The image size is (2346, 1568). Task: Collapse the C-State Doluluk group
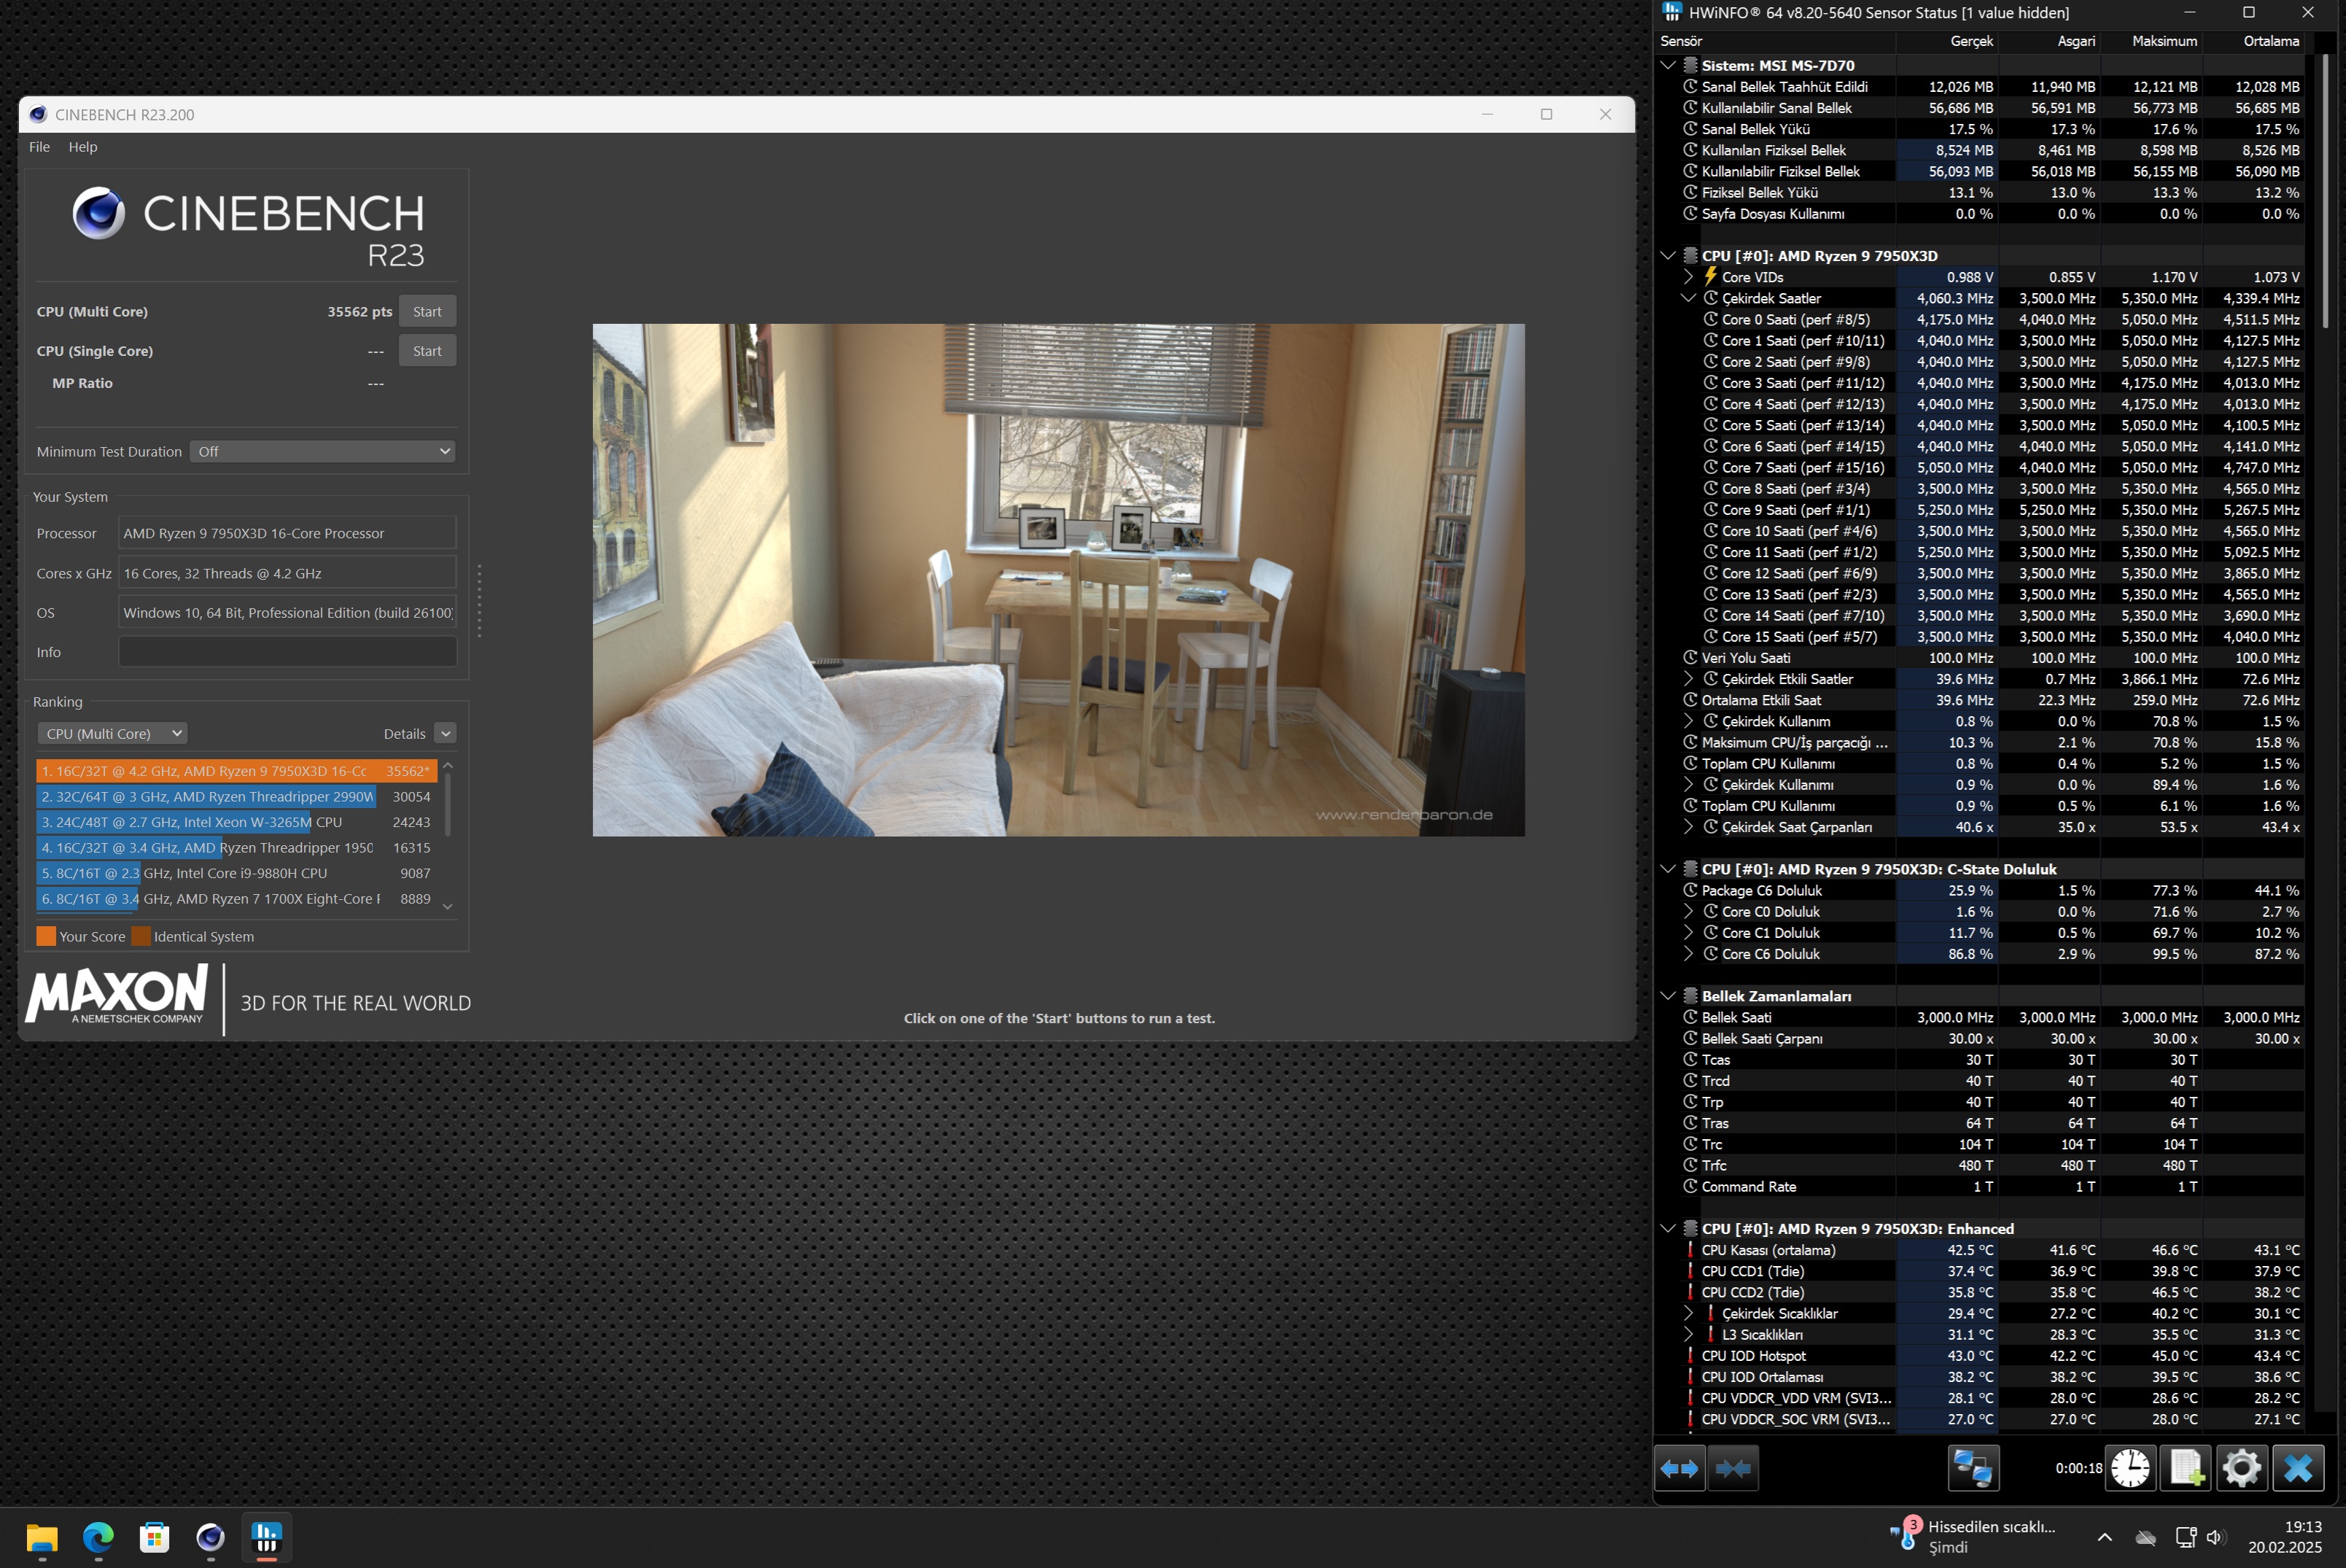(x=1667, y=869)
